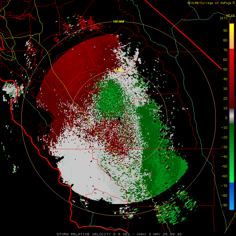Image resolution: width=236 pixels, height=236 pixels.
Task: Click the -60 value on the velocity scale
Action: 224,176
